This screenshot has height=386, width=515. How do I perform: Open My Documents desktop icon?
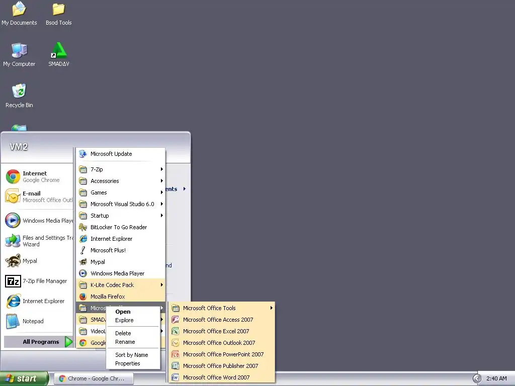19,14
